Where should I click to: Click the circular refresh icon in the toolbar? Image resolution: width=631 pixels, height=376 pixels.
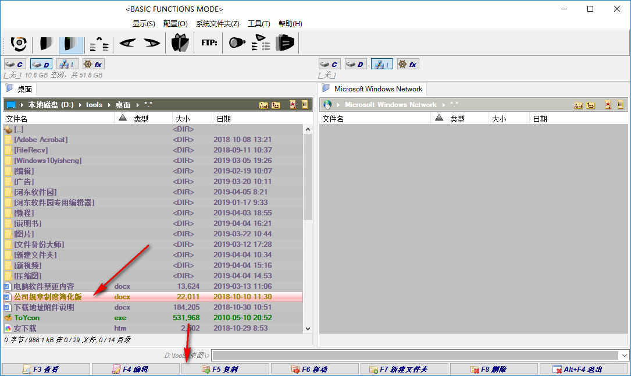[19, 44]
